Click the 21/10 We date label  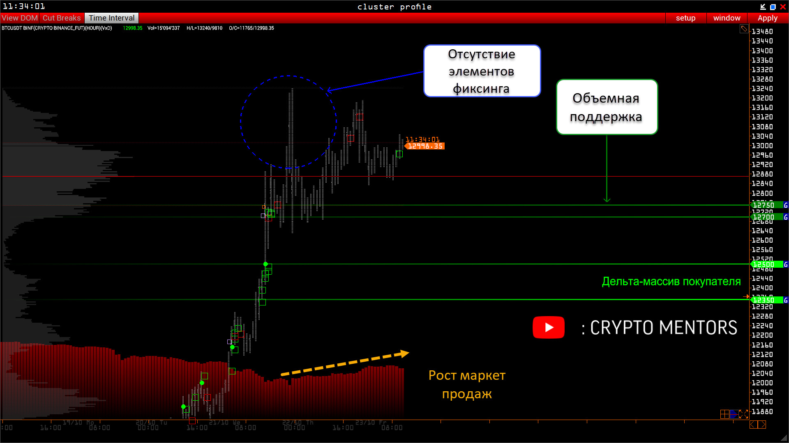pyautogui.click(x=225, y=422)
